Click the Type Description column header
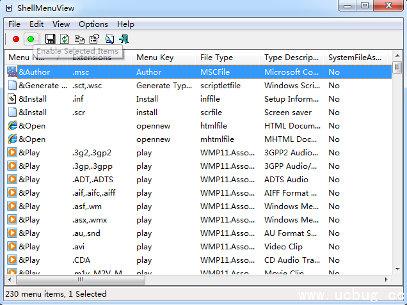This screenshot has width=407, height=305. pos(291,58)
